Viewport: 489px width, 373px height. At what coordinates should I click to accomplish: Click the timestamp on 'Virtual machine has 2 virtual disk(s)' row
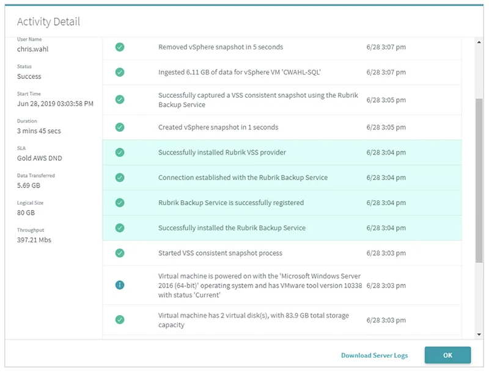[386, 320]
